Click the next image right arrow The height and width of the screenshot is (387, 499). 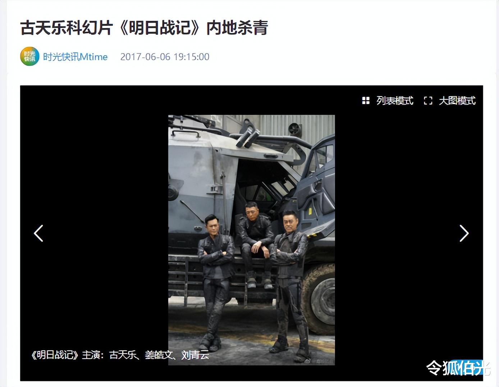[x=464, y=233]
